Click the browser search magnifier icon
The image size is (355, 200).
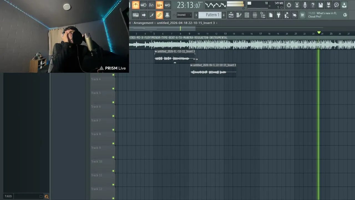click(x=46, y=196)
